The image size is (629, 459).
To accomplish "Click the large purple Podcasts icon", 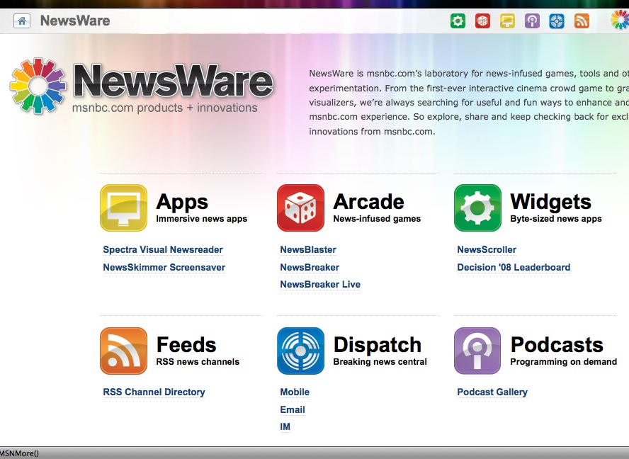I will [477, 351].
